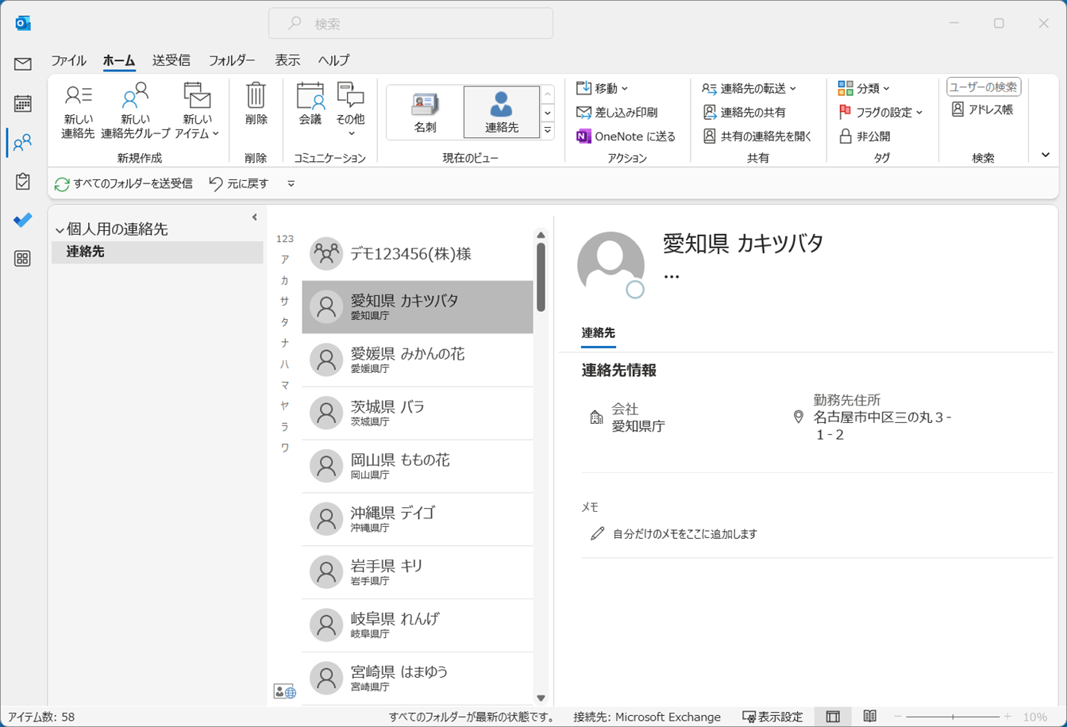This screenshot has height=727, width=1067.
Task: Click the 会議 meeting icon
Action: [x=310, y=96]
